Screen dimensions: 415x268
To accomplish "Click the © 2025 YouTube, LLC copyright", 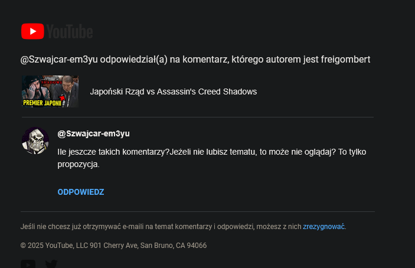I will (x=54, y=246).
